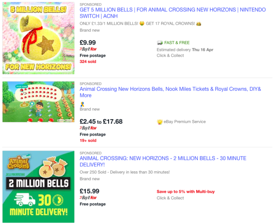Click the '324 sold' text
The width and height of the screenshot is (273, 224).
[x=88, y=61]
